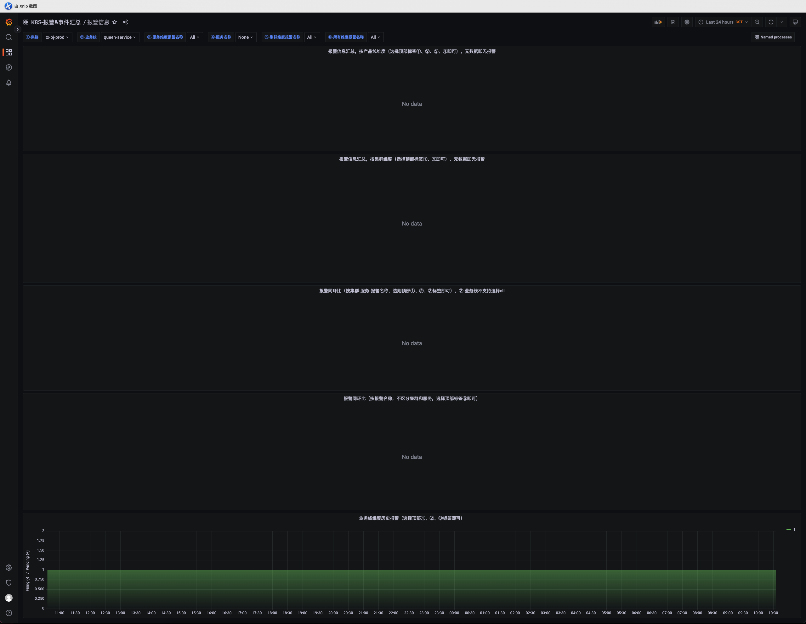Open the user profile avatar
The height and width of the screenshot is (624, 806).
(x=9, y=598)
